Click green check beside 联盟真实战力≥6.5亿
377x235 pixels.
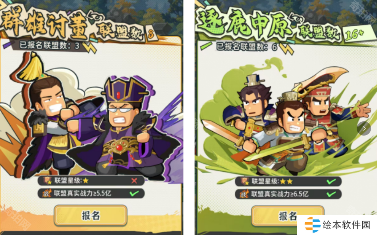pyautogui.click(x=331, y=194)
